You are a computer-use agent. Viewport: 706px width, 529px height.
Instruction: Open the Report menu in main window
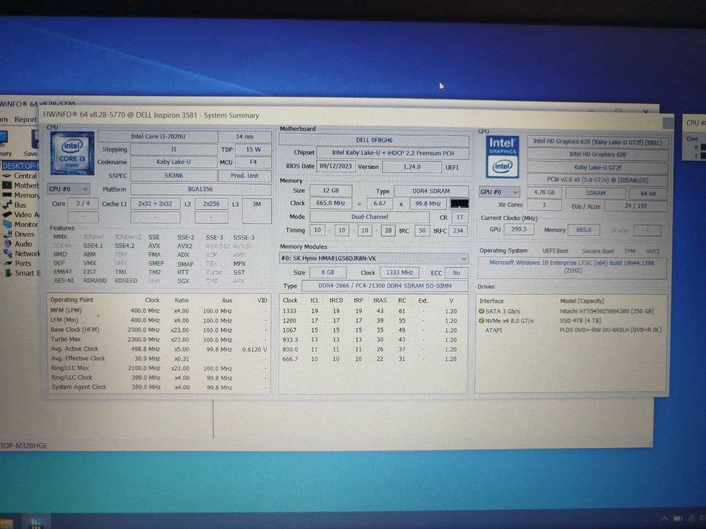pos(25,119)
